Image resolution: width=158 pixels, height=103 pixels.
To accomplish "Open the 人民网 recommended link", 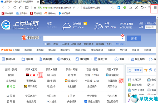I will [16, 50].
